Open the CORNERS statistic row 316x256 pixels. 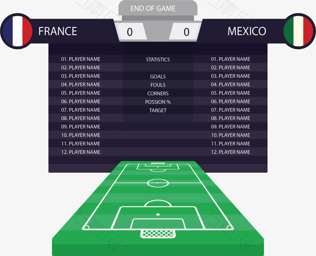[x=158, y=94]
